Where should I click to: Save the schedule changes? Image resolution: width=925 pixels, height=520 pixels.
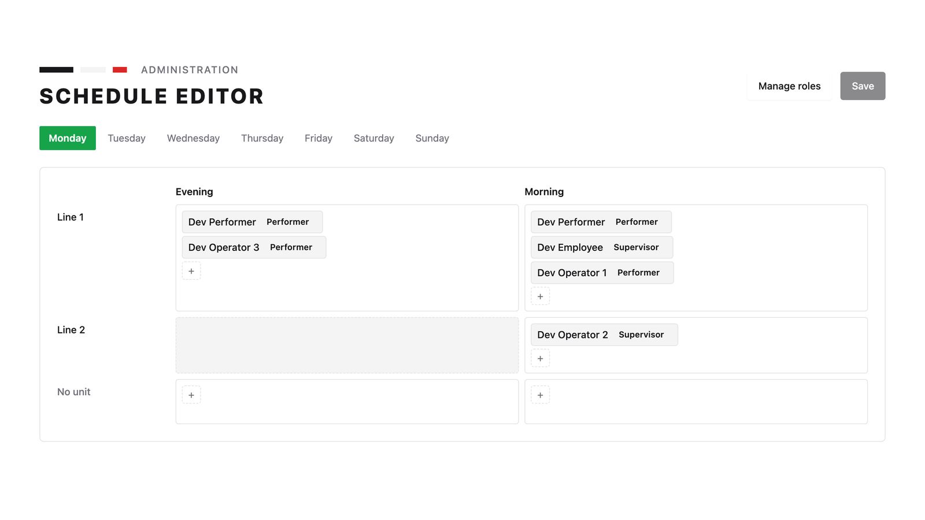point(863,86)
